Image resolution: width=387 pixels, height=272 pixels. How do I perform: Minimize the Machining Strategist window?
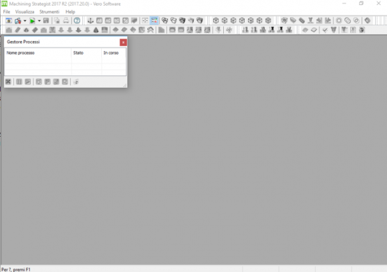point(344,3)
